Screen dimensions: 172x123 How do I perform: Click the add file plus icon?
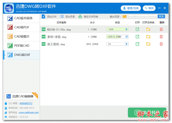click(x=44, y=17)
